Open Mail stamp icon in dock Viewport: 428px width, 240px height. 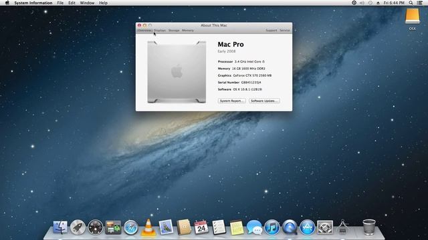166,227
